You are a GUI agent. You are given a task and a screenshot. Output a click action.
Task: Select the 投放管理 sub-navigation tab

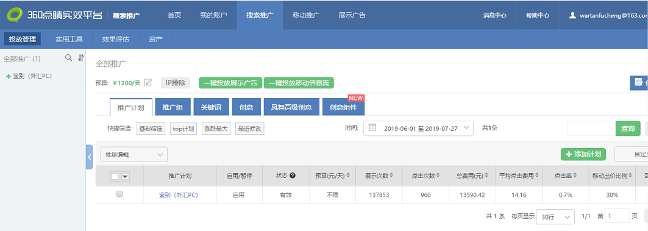23,39
